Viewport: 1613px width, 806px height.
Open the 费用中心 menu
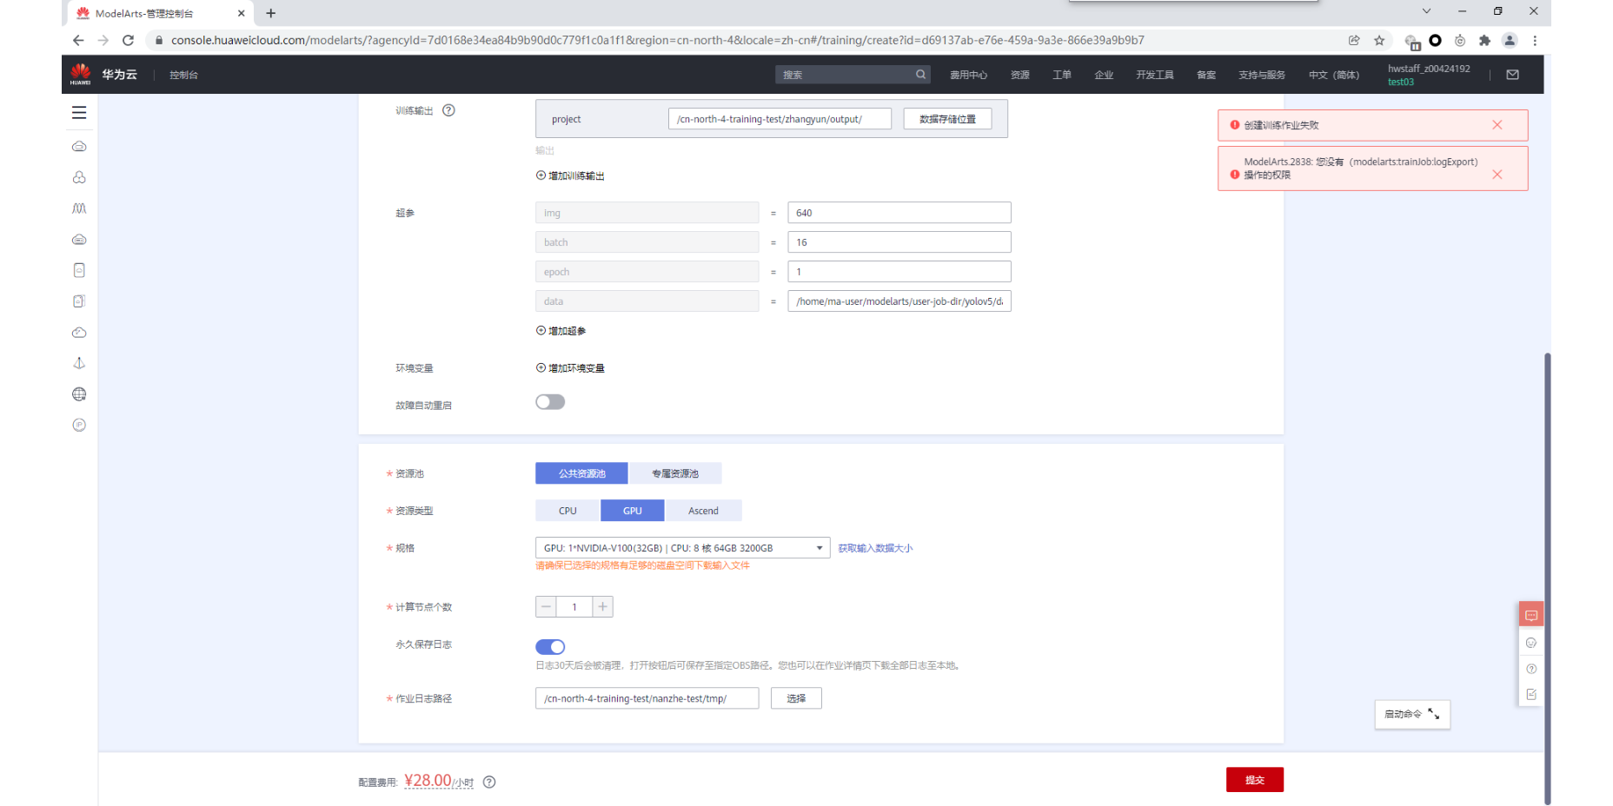coord(968,75)
